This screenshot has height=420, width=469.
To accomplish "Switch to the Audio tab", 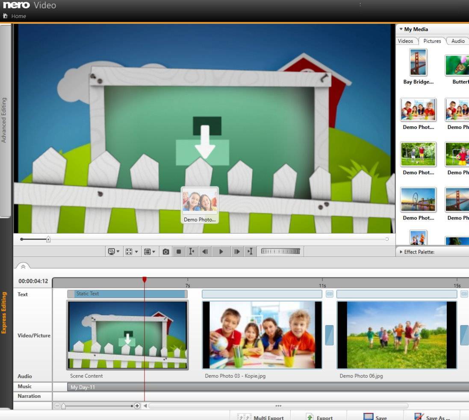I will (457, 41).
